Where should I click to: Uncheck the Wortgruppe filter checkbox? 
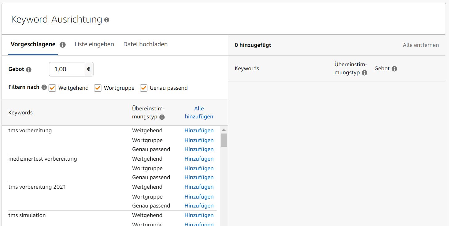point(98,88)
